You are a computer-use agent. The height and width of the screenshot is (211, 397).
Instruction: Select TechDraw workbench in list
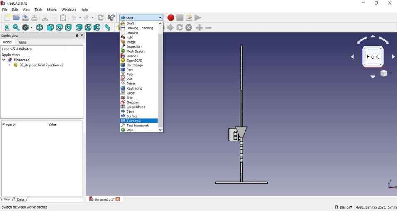pyautogui.click(x=139, y=121)
